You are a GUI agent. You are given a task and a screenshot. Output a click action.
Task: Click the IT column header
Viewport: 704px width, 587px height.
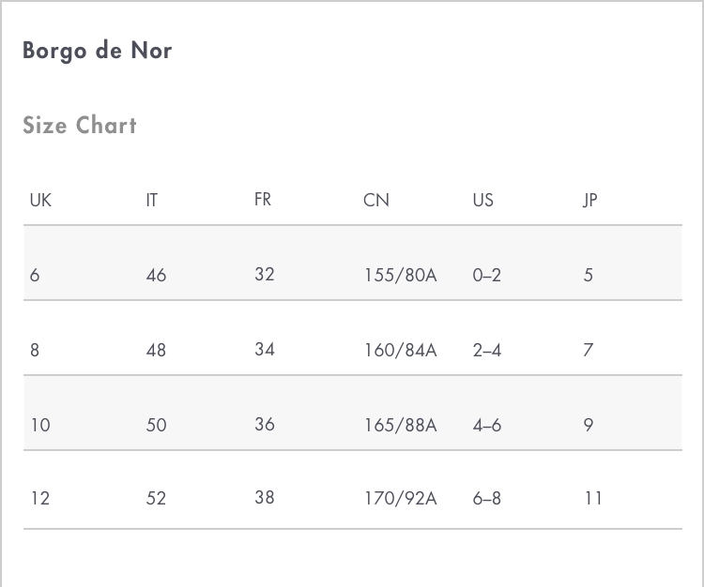[x=152, y=200]
